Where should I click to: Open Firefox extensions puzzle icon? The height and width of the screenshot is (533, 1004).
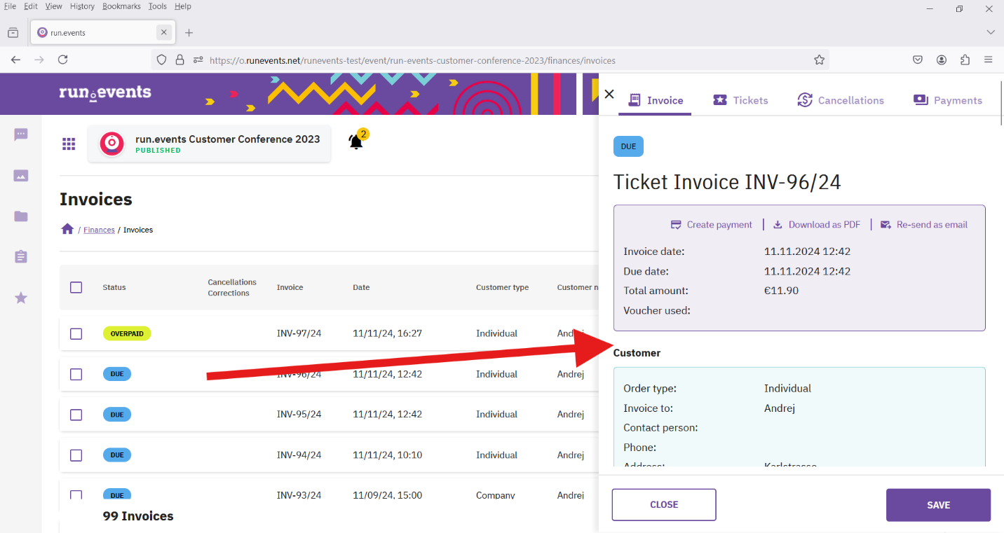[965, 60]
